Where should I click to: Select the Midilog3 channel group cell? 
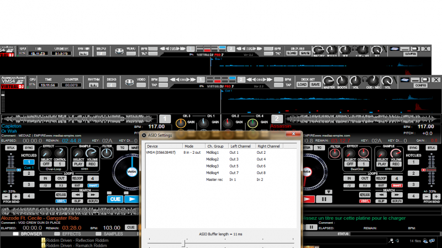click(212, 166)
